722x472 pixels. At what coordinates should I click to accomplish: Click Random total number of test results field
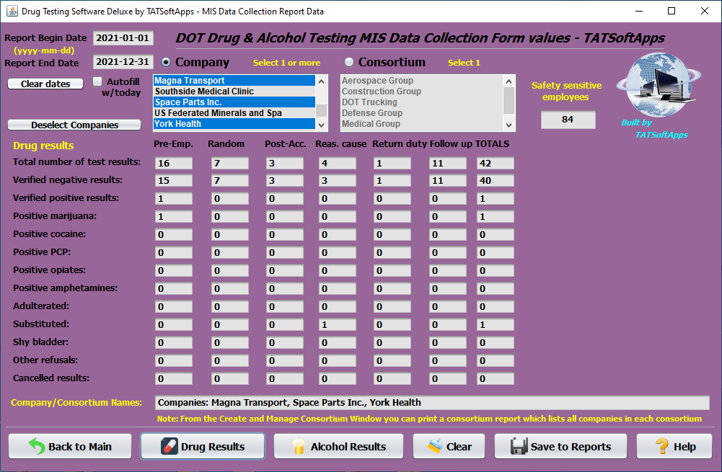pyautogui.click(x=230, y=163)
